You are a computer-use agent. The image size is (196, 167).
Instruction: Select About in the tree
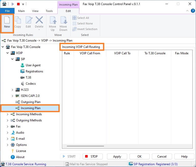click(20, 157)
